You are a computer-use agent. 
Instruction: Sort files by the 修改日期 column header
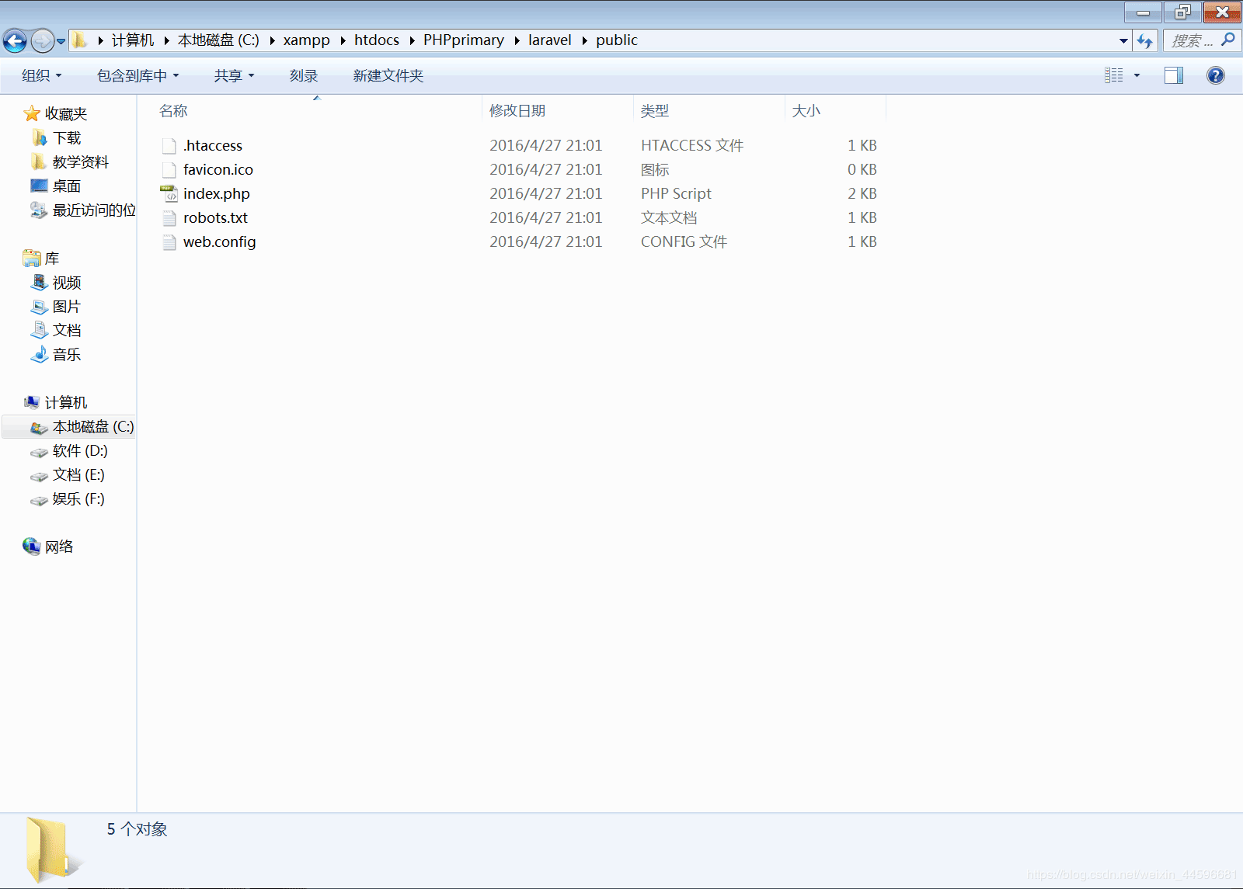coord(517,111)
